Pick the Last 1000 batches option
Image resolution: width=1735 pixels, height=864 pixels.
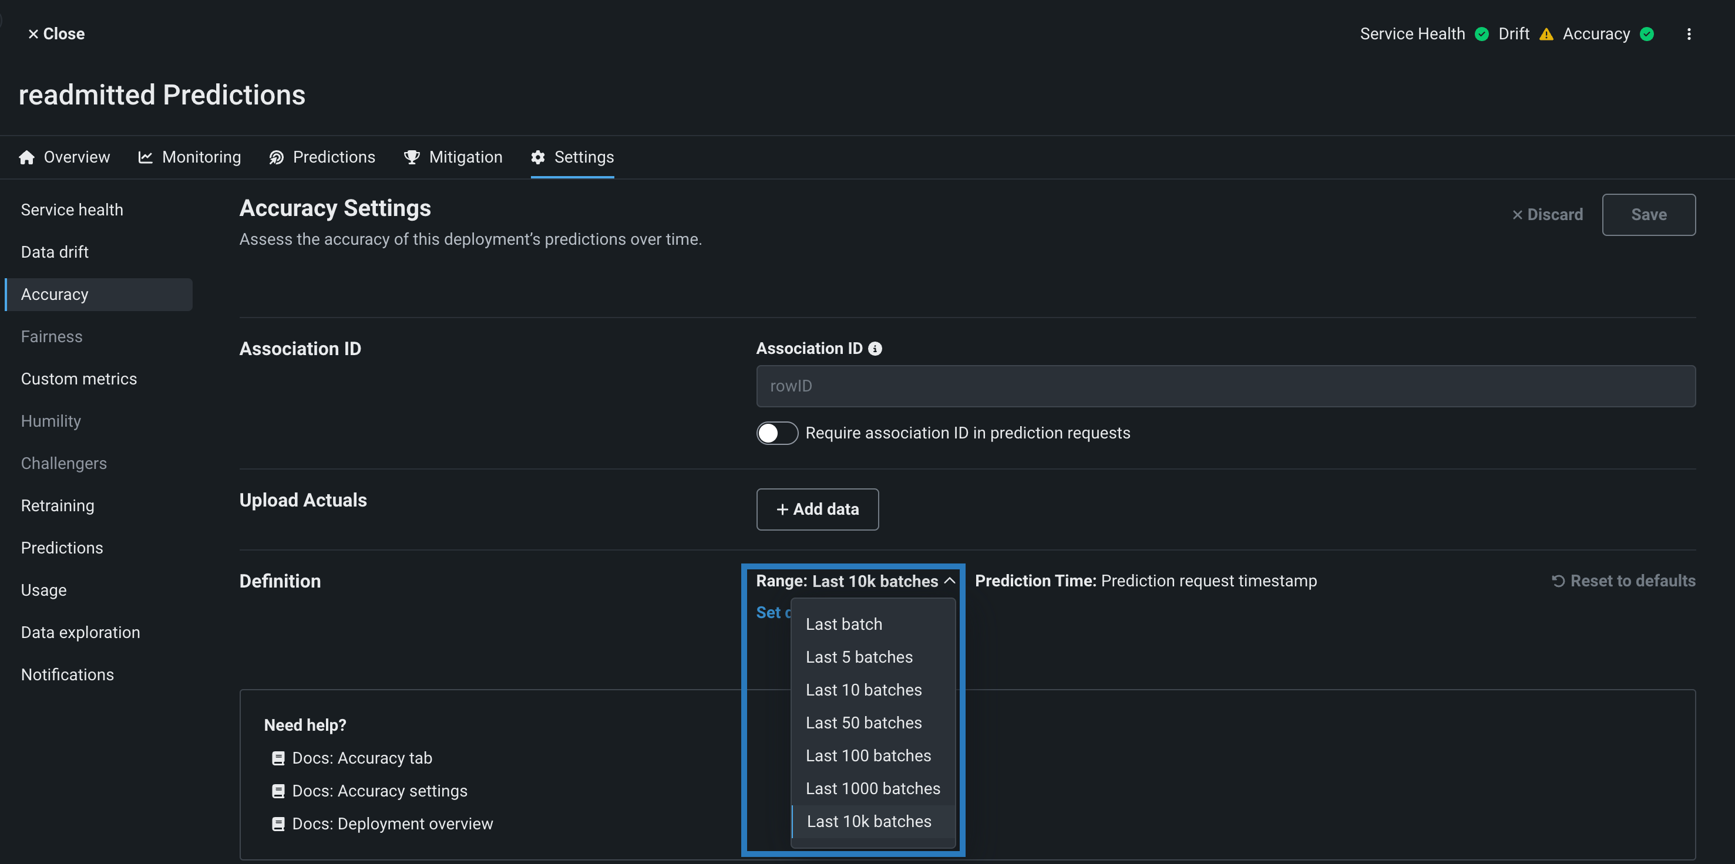pyautogui.click(x=872, y=789)
